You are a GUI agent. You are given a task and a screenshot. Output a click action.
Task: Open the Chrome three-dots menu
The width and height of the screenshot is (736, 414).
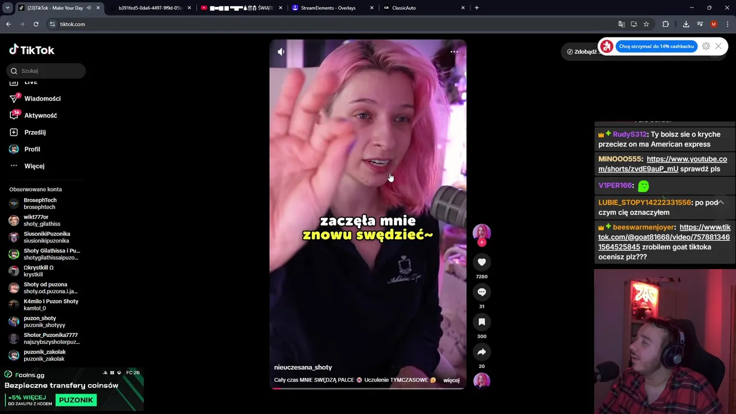coord(728,24)
